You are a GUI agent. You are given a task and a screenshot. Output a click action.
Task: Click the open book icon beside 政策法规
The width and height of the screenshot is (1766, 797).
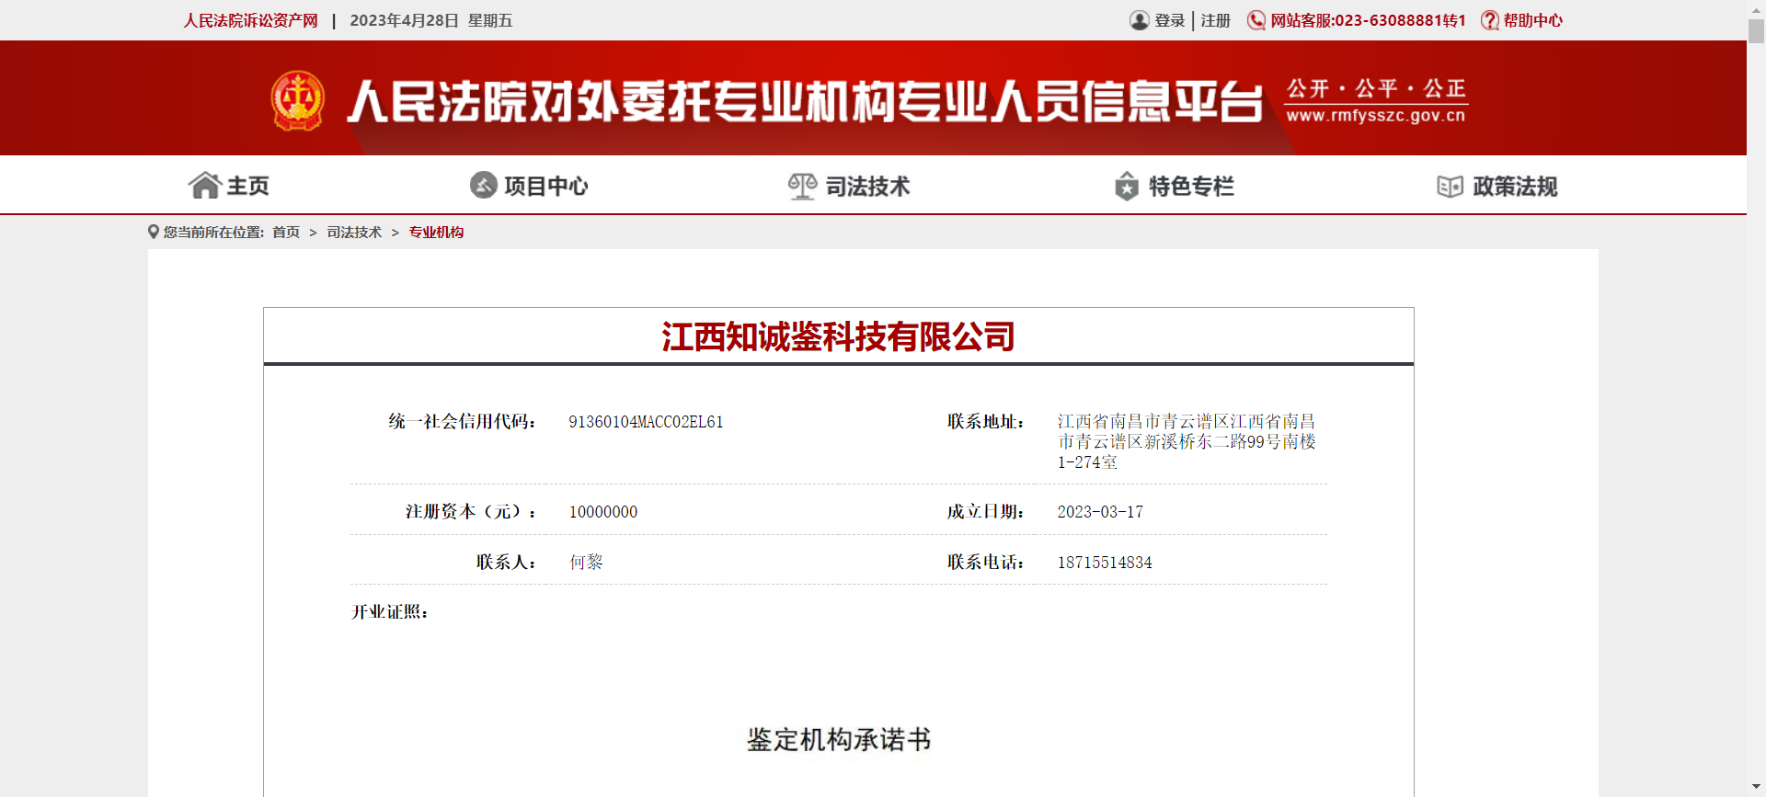1451,187
